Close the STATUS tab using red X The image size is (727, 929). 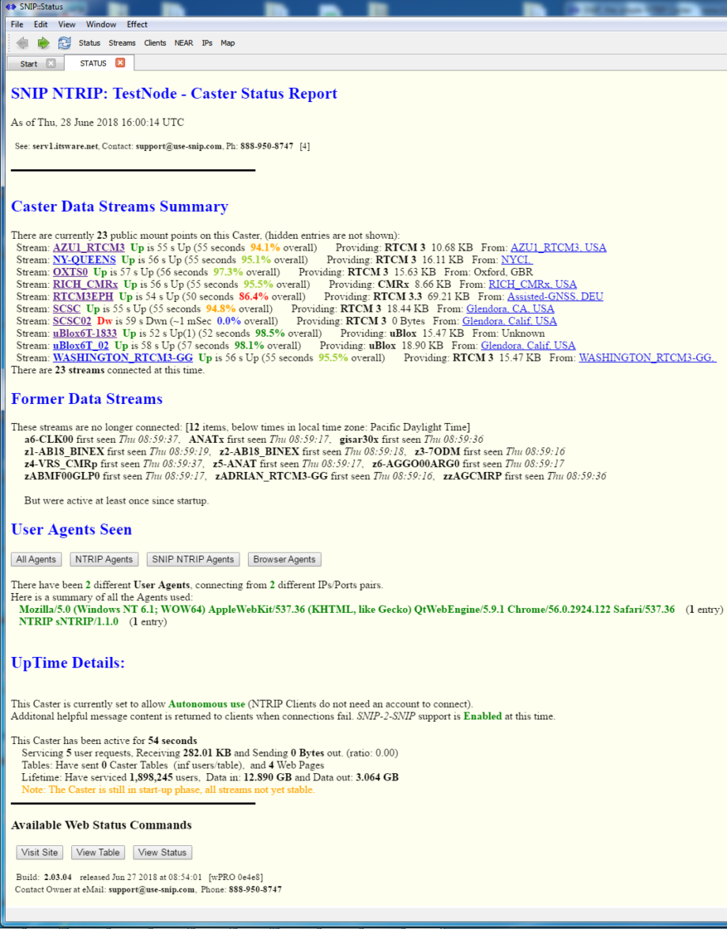pyautogui.click(x=120, y=63)
